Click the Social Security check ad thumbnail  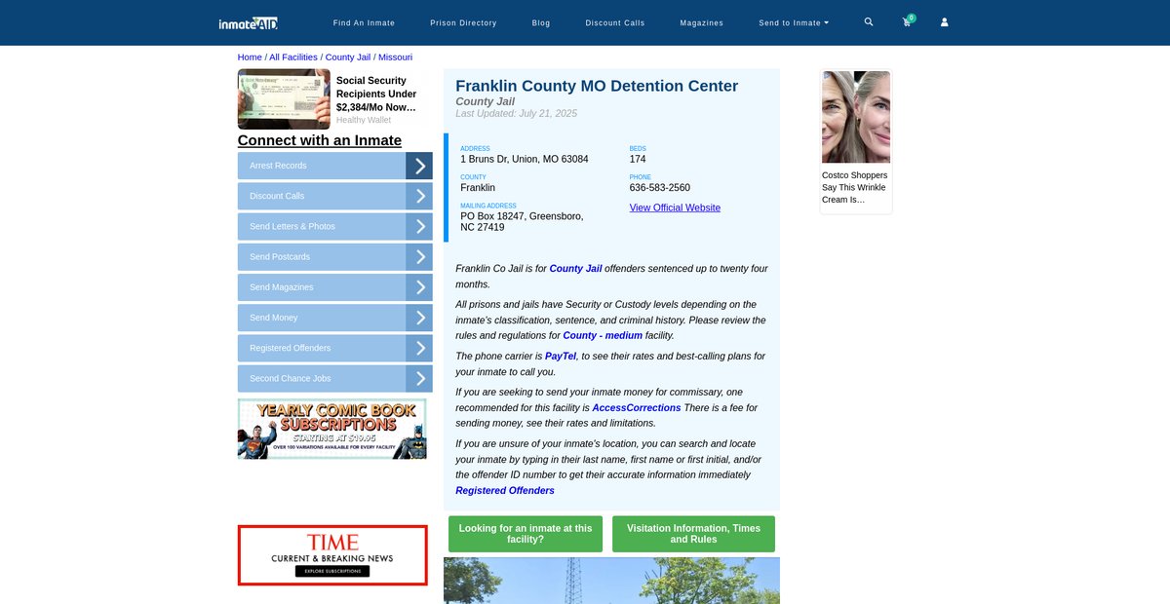point(284,99)
